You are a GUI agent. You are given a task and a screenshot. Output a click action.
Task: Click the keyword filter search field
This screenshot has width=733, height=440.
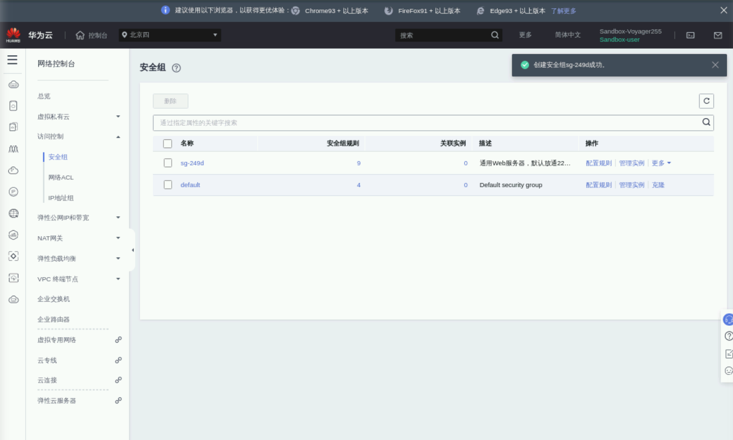pos(426,123)
